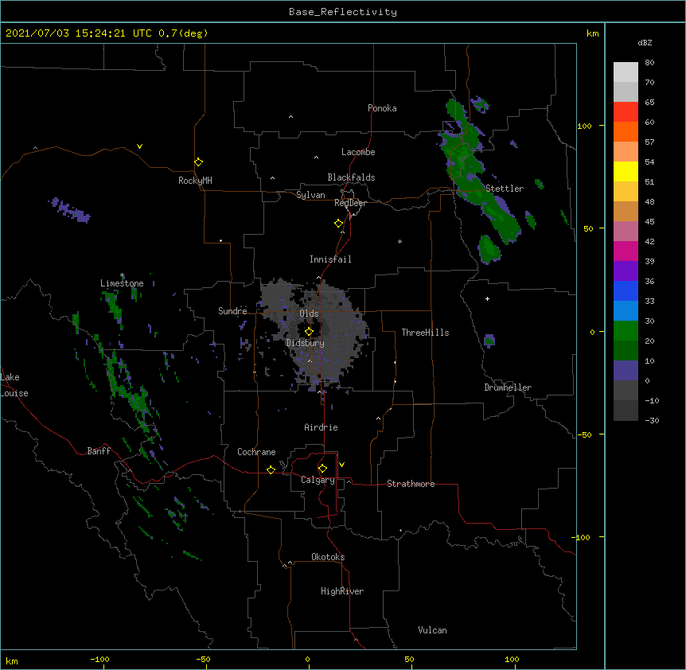The height and width of the screenshot is (670, 686).
Task: Click the Didsbury town label
Action: pyautogui.click(x=306, y=343)
